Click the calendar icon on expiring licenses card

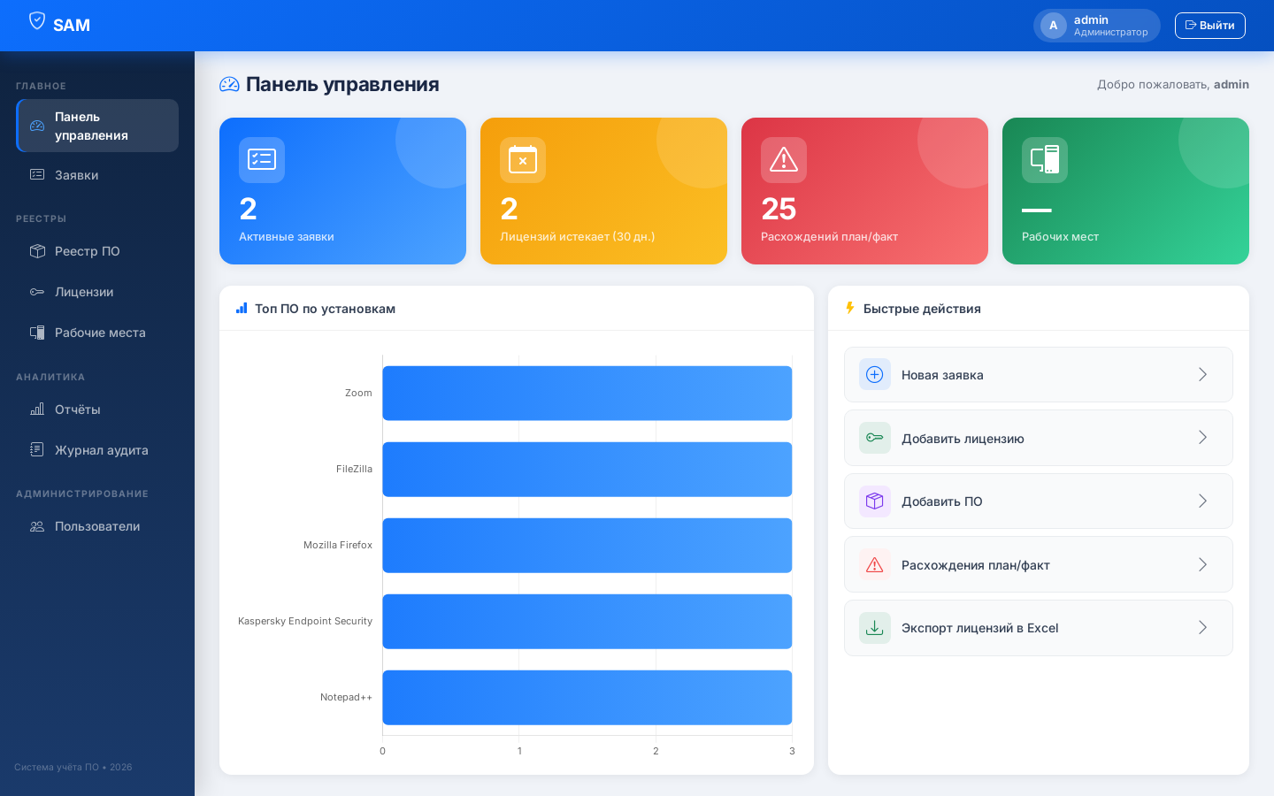coord(523,160)
